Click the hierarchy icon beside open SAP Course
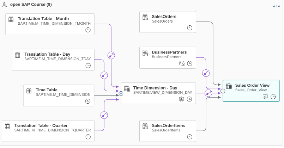Screen dimensions: 284x148 click(4, 5)
